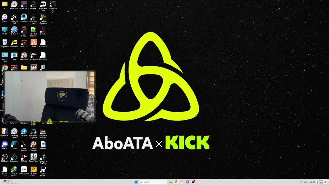Launch Chained Together desktop shortcut
The height and width of the screenshot is (185, 329).
(33, 146)
